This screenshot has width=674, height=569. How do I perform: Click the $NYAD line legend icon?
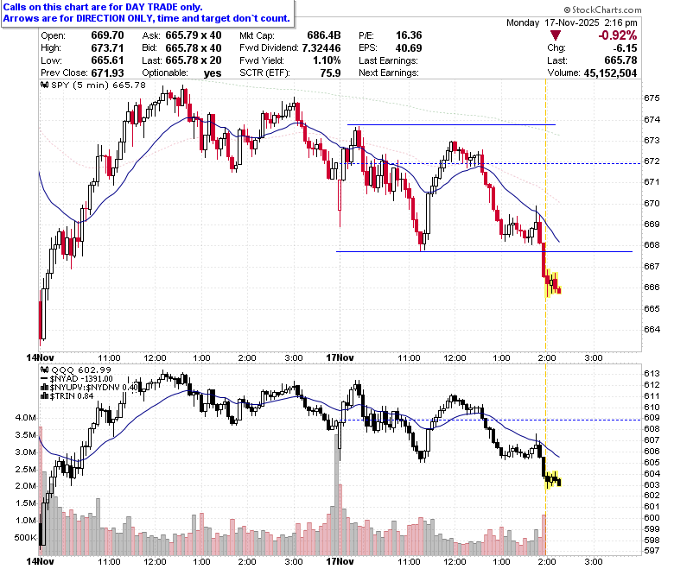coord(44,379)
